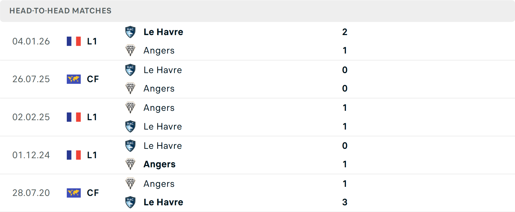Viewport: 515px width, 212px height.
Task: Click the Angers crest in the 01.12.24 row
Action: (130, 164)
